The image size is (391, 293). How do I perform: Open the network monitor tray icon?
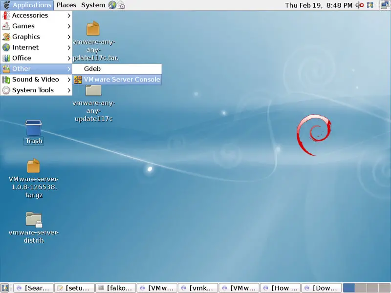click(x=385, y=5)
